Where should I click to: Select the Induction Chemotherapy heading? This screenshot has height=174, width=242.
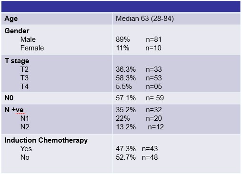46,140
